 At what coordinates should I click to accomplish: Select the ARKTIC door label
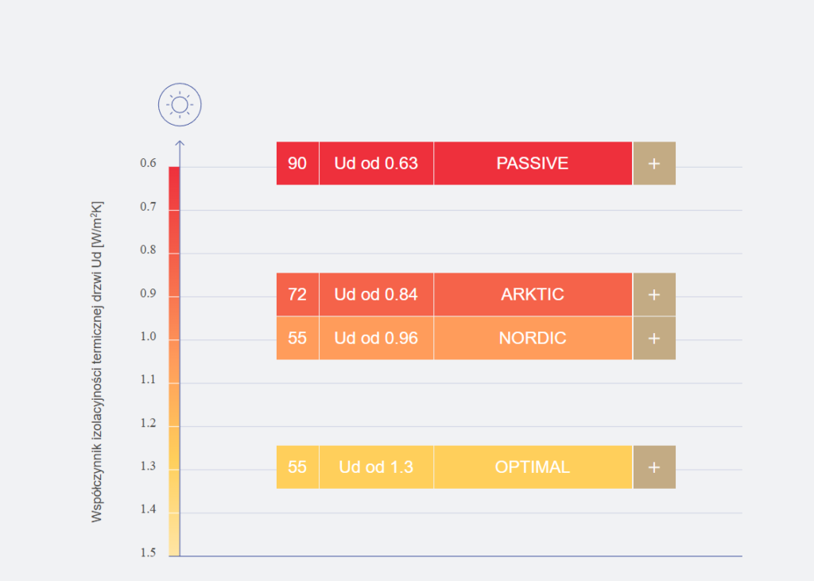coord(533,294)
